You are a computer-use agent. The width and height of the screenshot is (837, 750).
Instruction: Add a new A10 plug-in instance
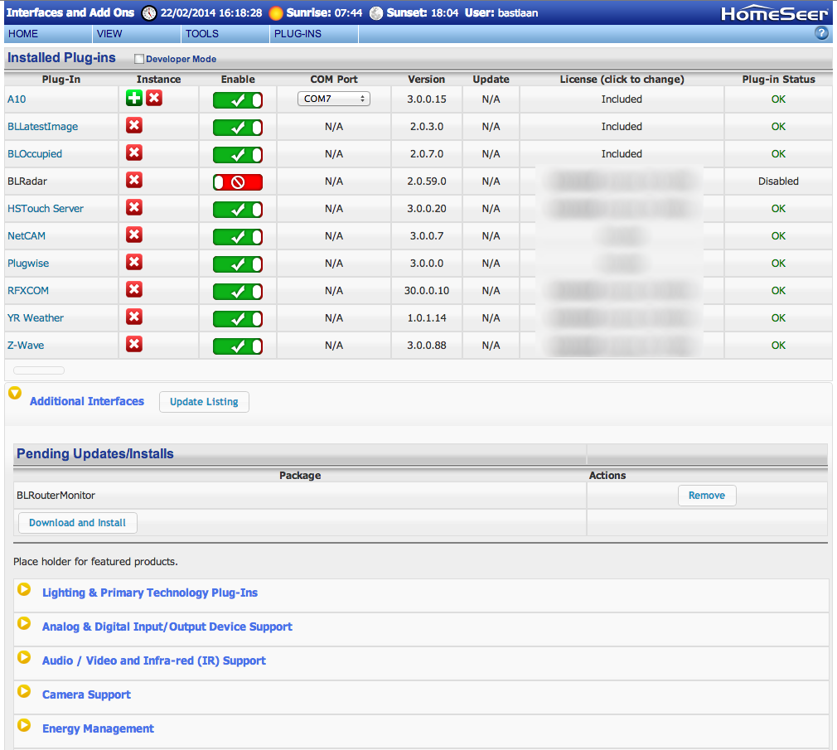coord(134,99)
